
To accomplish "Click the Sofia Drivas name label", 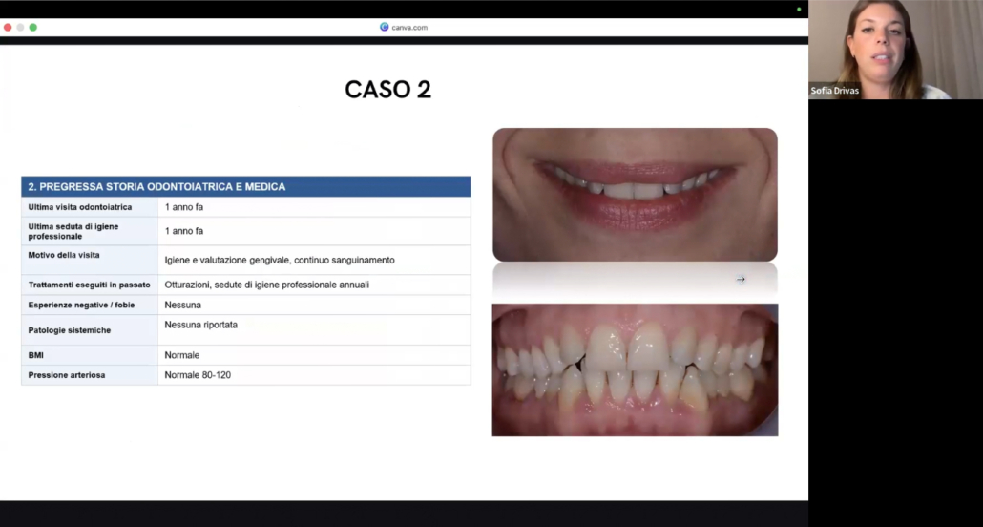I will pos(834,91).
